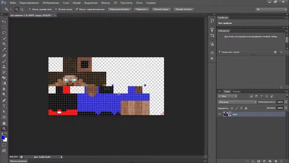Open the 'Фильтр' menu
The height and width of the screenshot is (163, 289).
pyautogui.click(x=105, y=3)
